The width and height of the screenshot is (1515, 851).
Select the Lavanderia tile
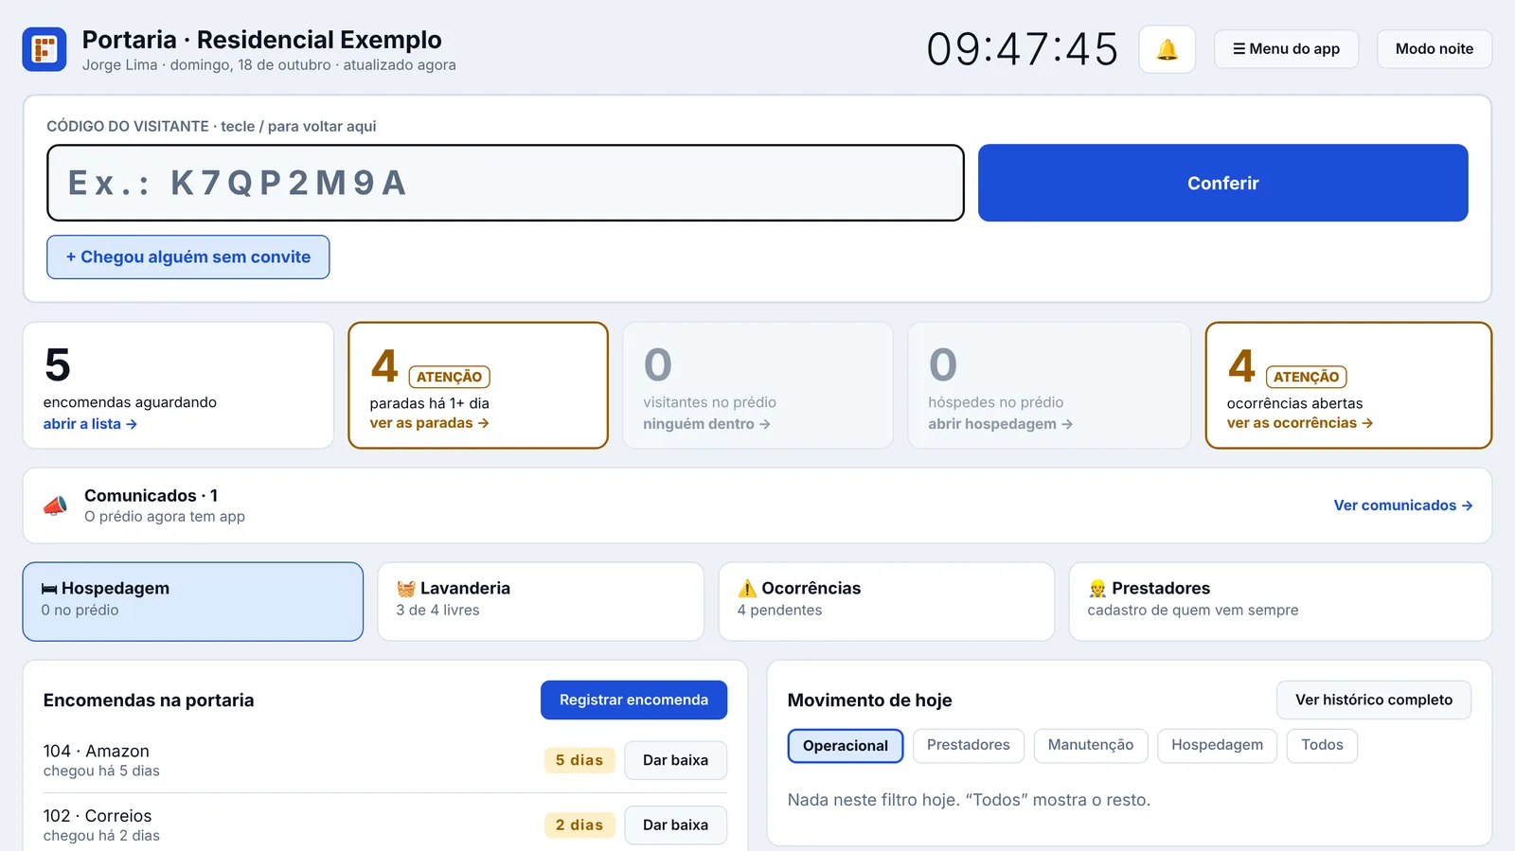541,602
